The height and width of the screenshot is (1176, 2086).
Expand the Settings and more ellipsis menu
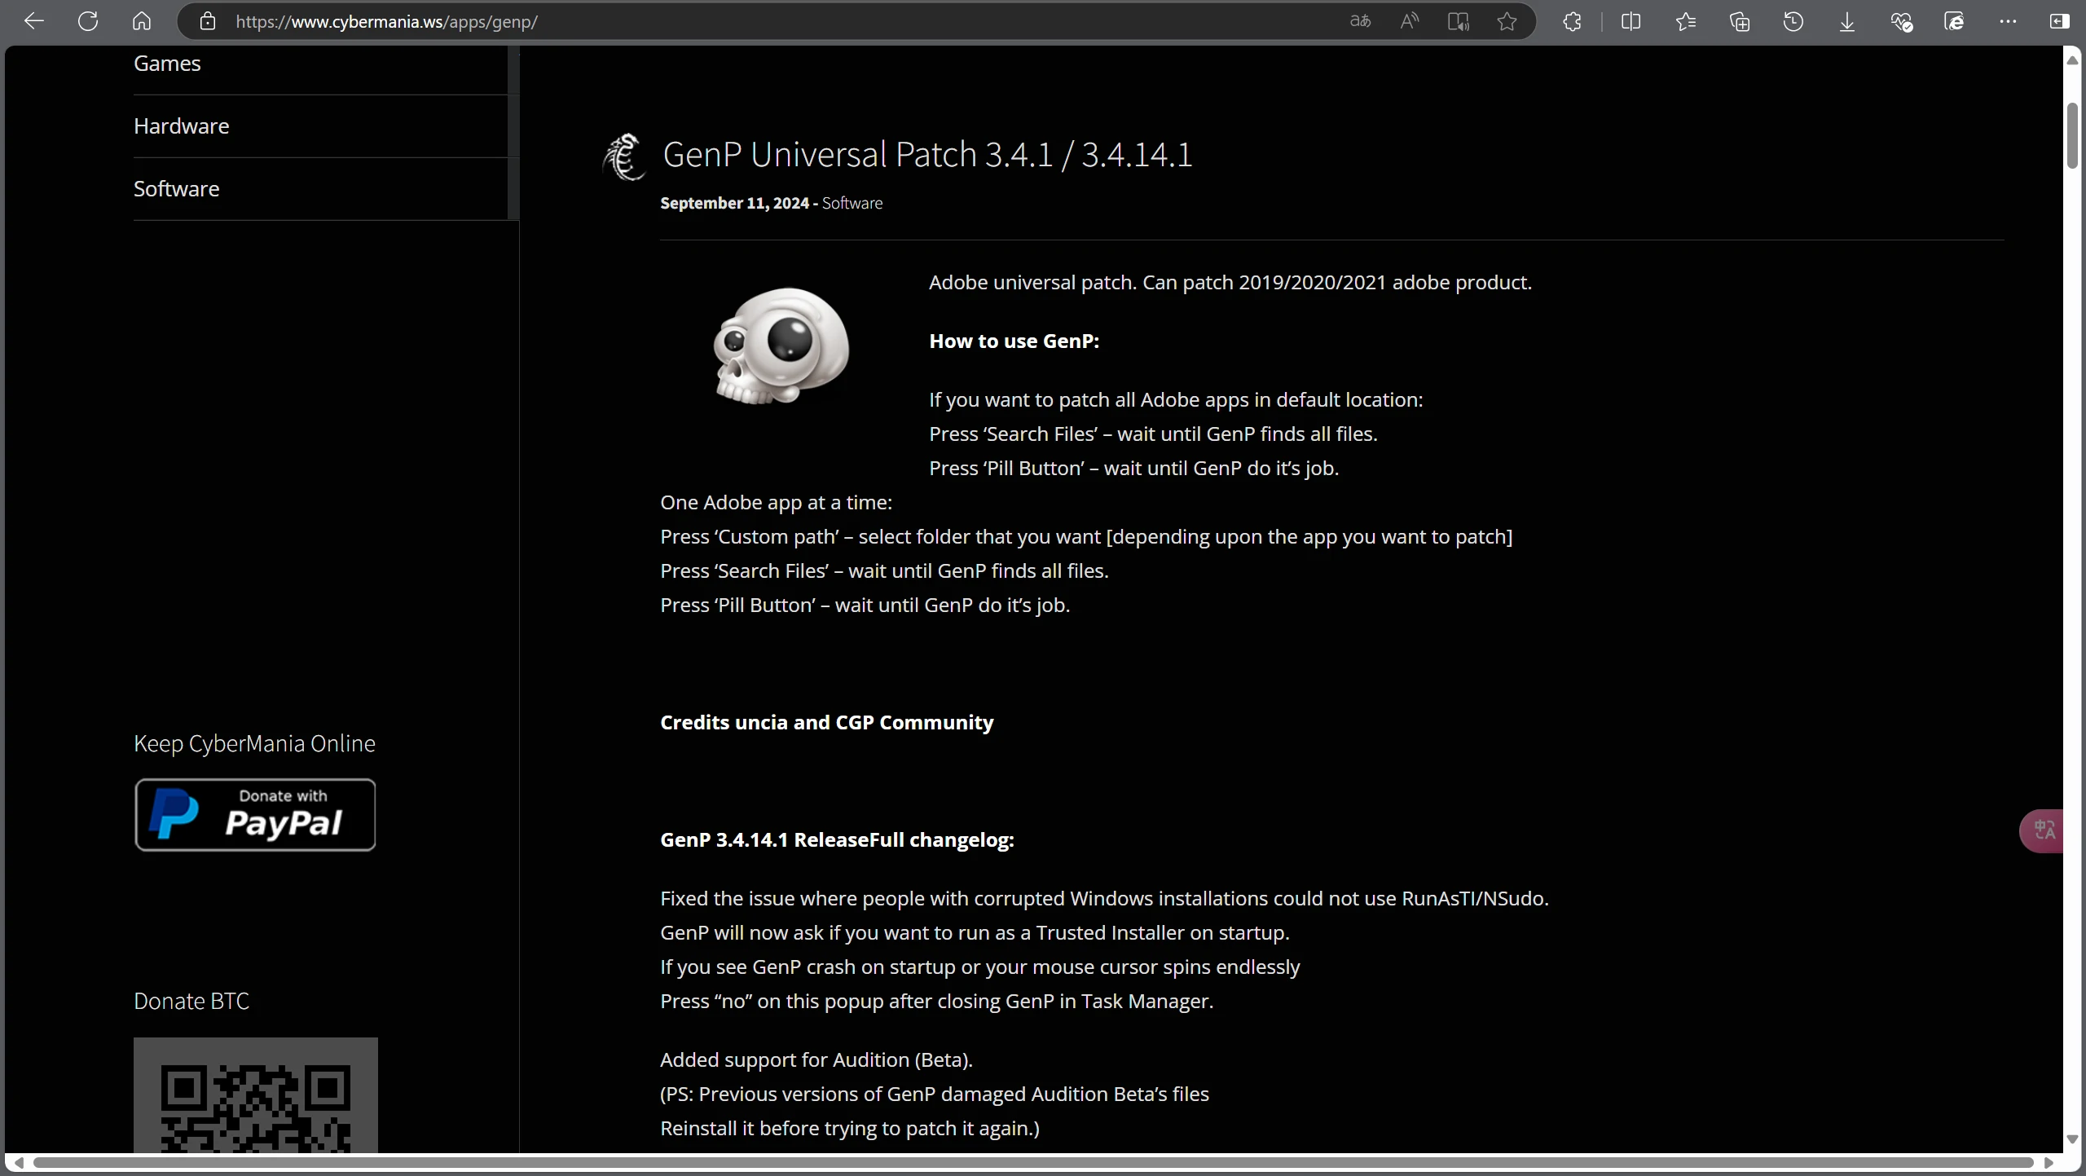[x=2008, y=21]
